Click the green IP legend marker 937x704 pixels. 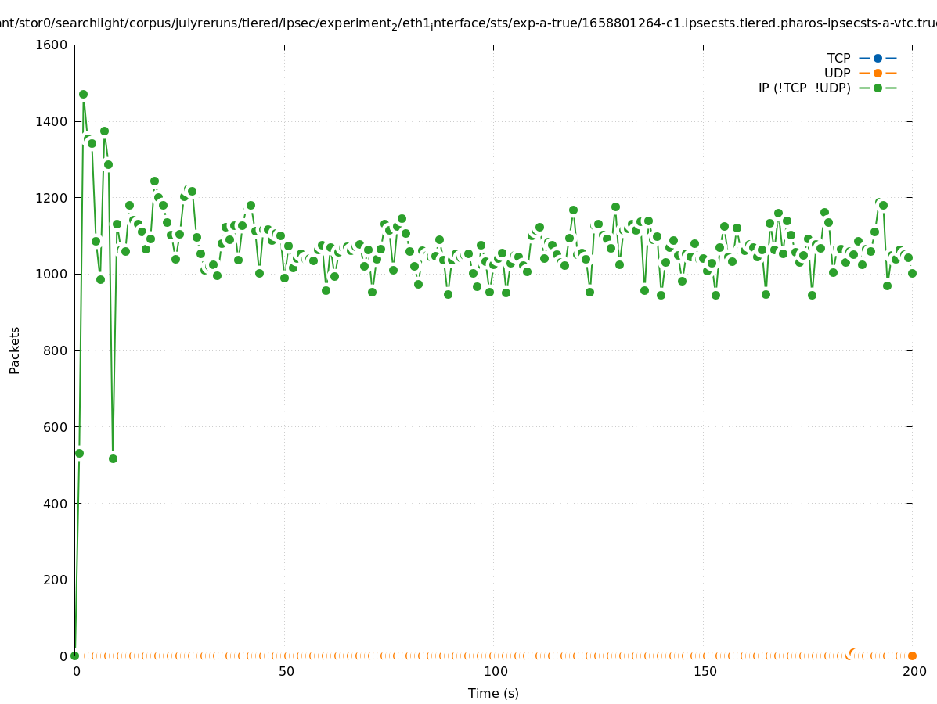(878, 88)
